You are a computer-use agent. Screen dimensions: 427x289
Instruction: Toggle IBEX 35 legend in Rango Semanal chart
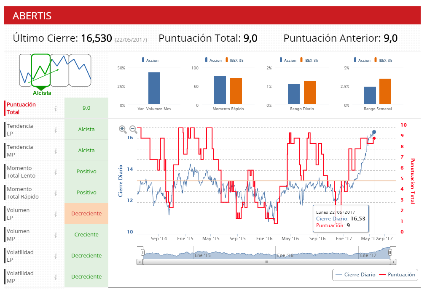point(384,60)
